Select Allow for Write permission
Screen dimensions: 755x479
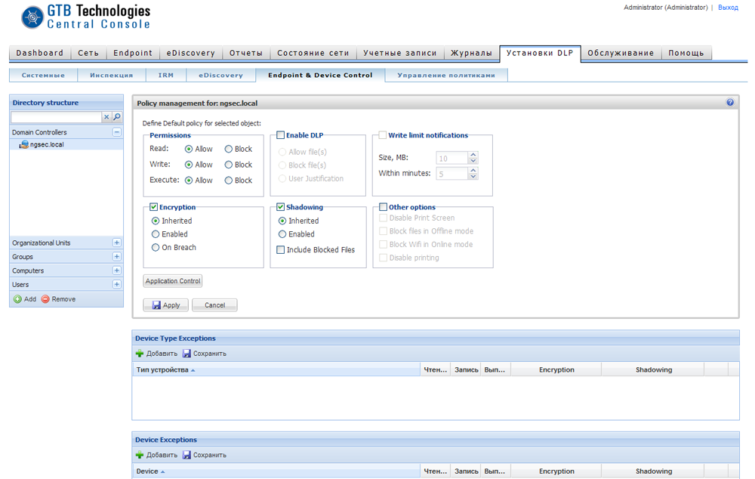point(189,165)
